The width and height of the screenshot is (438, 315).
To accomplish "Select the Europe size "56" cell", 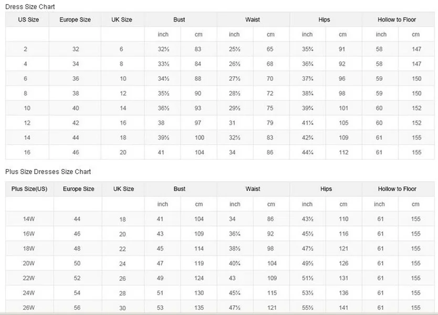I will 77,308.
